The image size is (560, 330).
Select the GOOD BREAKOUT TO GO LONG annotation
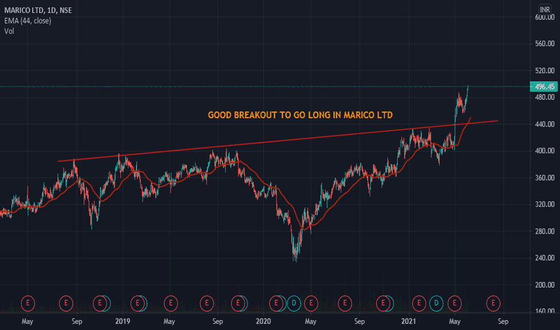tap(300, 115)
